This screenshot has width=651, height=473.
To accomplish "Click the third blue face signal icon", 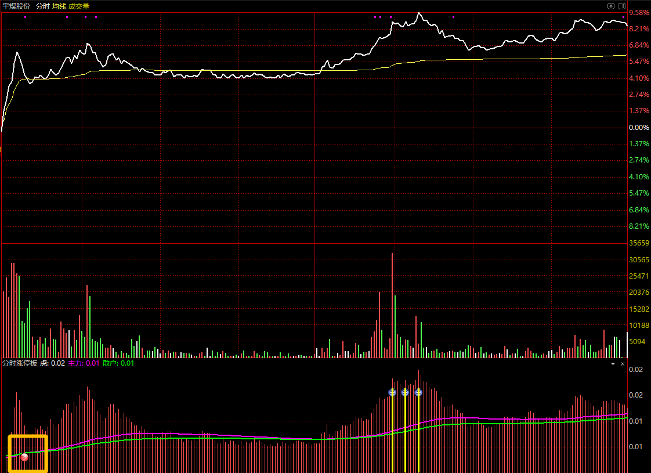I will click(x=418, y=392).
